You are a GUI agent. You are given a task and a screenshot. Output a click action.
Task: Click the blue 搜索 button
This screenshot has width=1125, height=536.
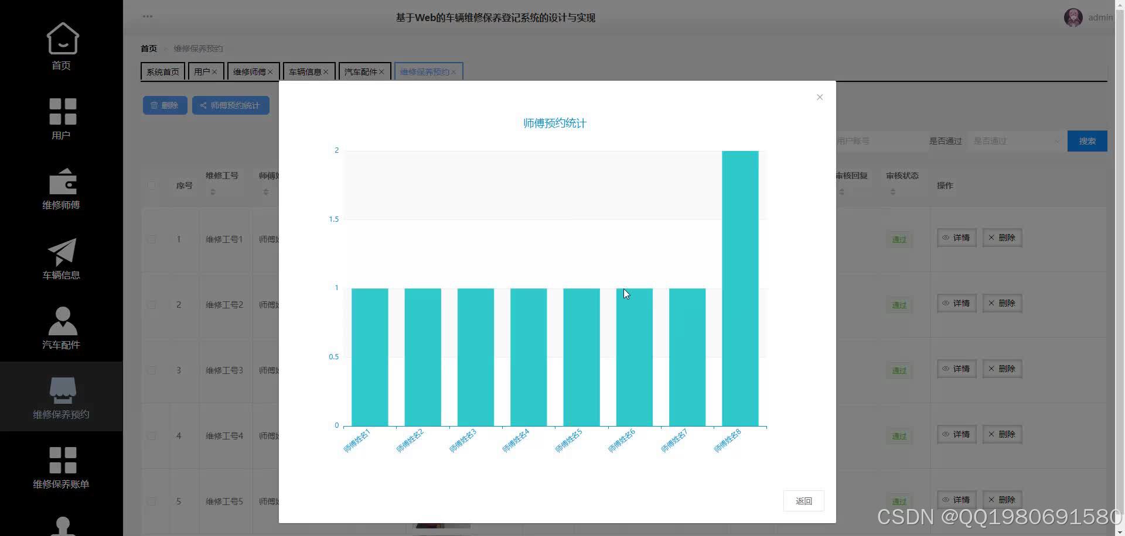point(1087,141)
